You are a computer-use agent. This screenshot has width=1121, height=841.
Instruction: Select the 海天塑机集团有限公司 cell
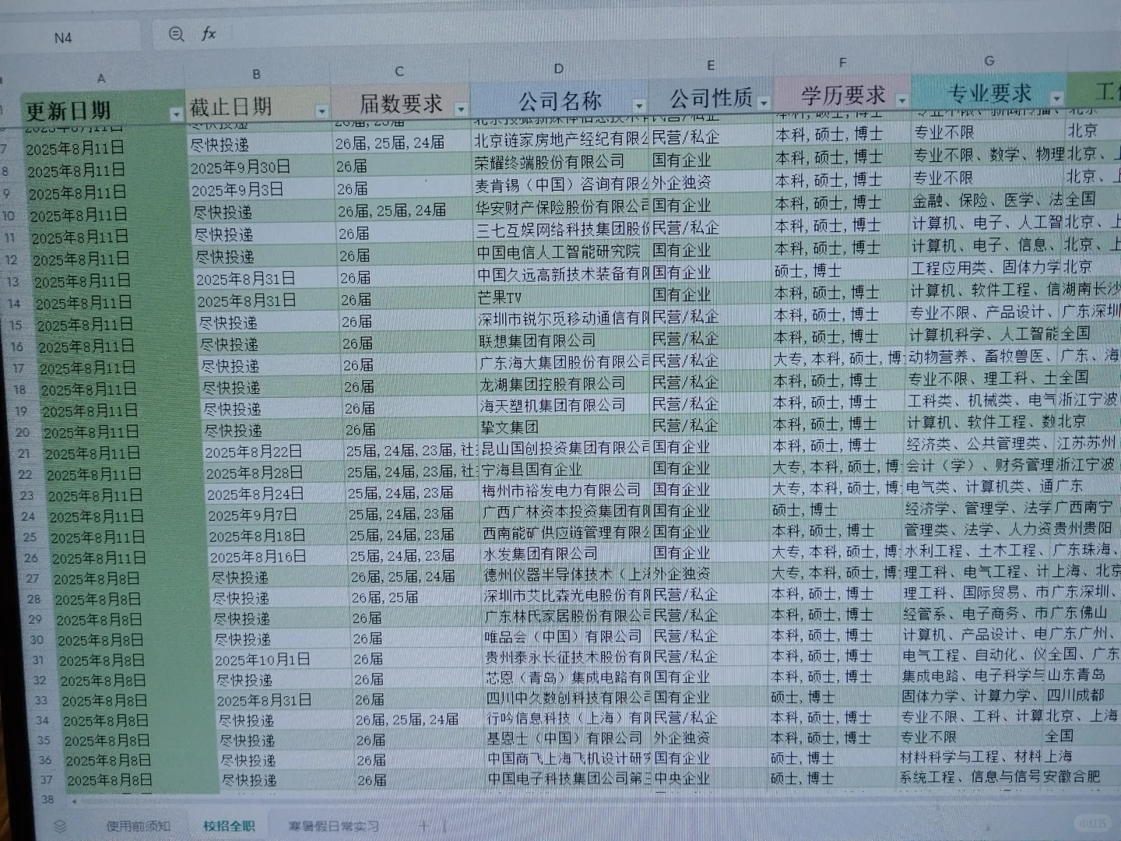[564, 405]
